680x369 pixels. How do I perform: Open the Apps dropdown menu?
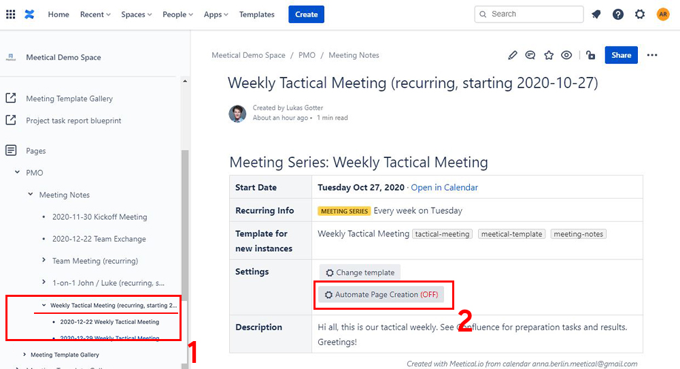pos(216,14)
